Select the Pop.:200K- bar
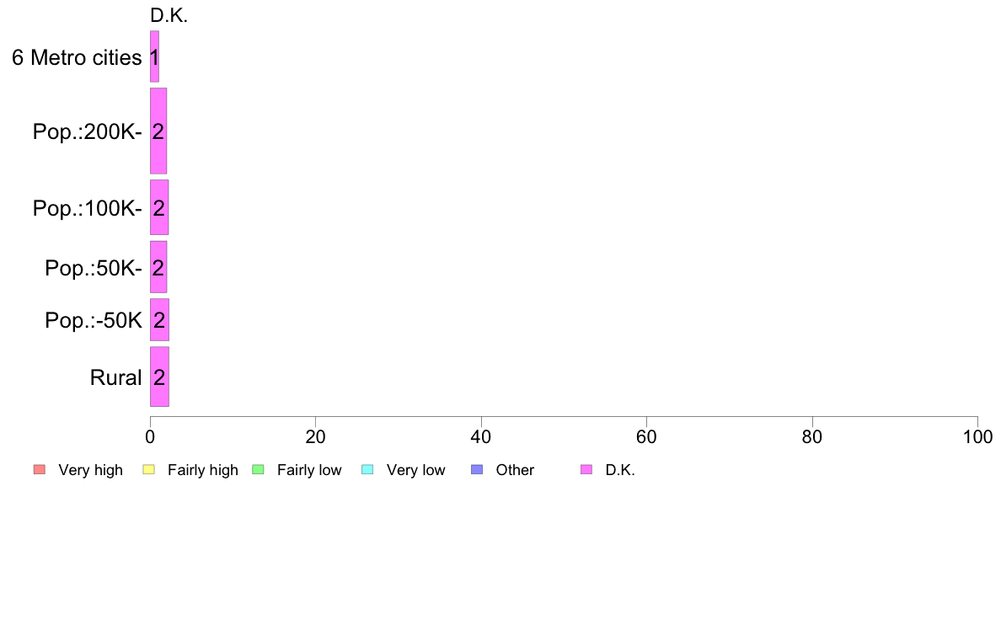Screen dimensions: 1001x620 click(158, 131)
